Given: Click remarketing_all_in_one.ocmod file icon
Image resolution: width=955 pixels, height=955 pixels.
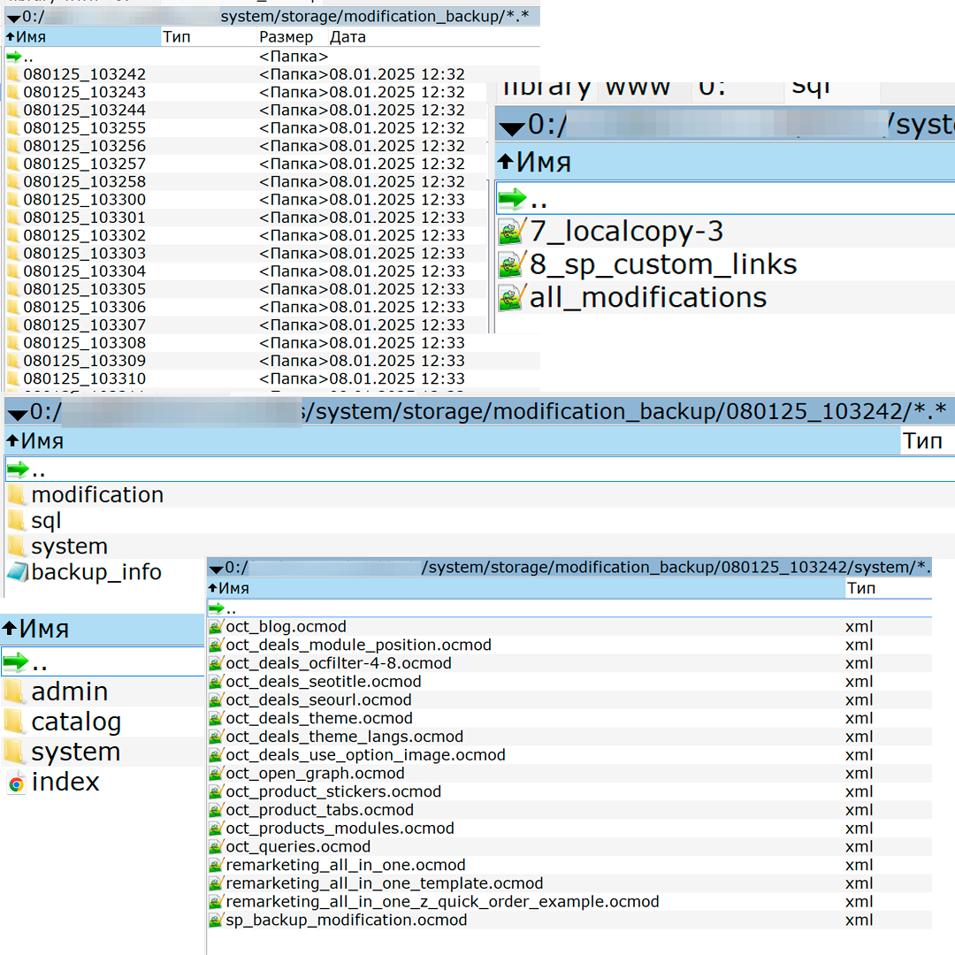Looking at the screenshot, I should coord(216,866).
